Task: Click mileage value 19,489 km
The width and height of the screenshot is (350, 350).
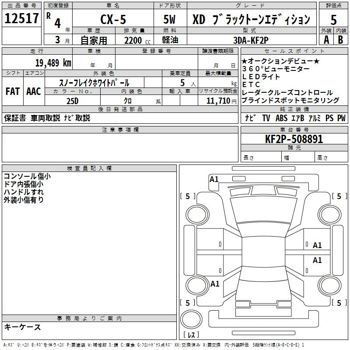Action: tap(53, 63)
